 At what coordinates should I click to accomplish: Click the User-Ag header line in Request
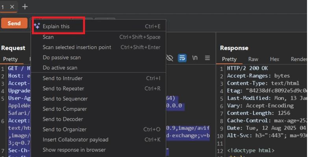tap(19, 98)
